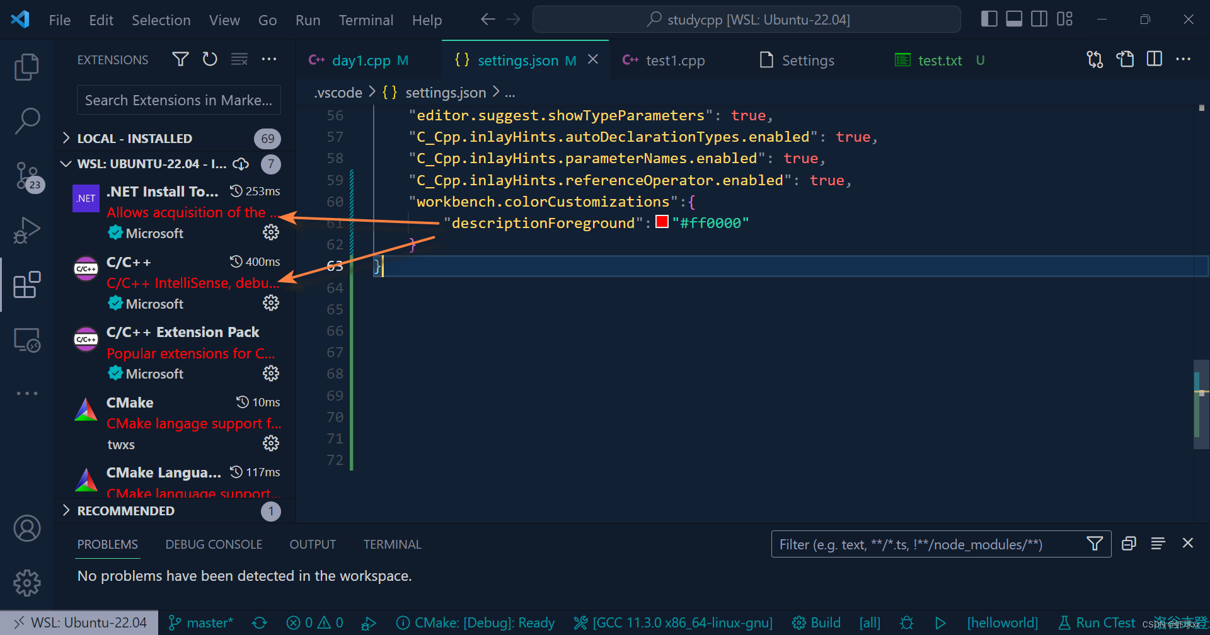1210x635 pixels.
Task: Open the Search view in activity bar
Action: pyautogui.click(x=26, y=121)
